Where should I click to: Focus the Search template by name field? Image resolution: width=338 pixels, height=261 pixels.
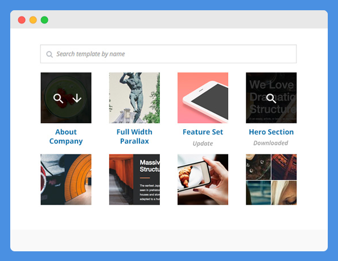[168, 54]
